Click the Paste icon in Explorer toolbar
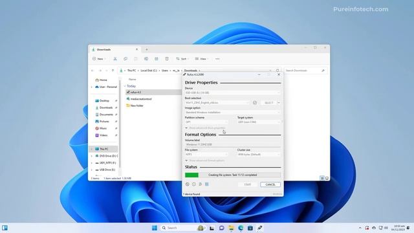Viewport: 414px width, 233px height. (136, 59)
